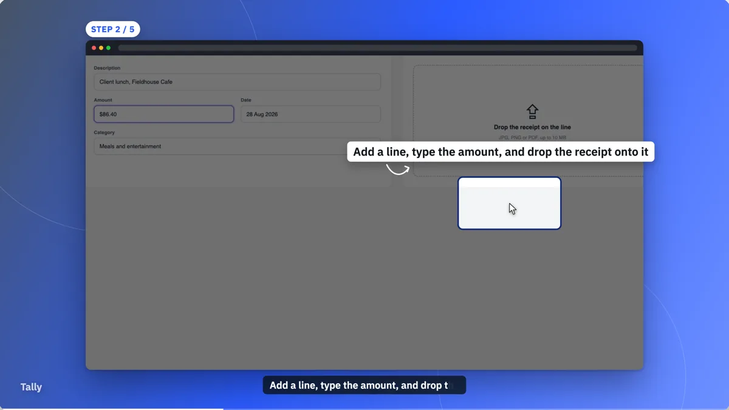This screenshot has width=729, height=410.
Task: Click the browser address bar
Action: coord(378,48)
